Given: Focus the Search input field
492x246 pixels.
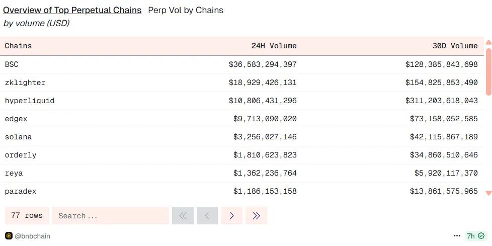Looking at the screenshot, I should point(111,216).
